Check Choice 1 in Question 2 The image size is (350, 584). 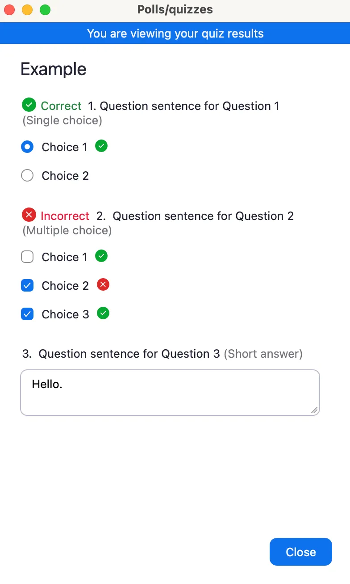point(27,256)
